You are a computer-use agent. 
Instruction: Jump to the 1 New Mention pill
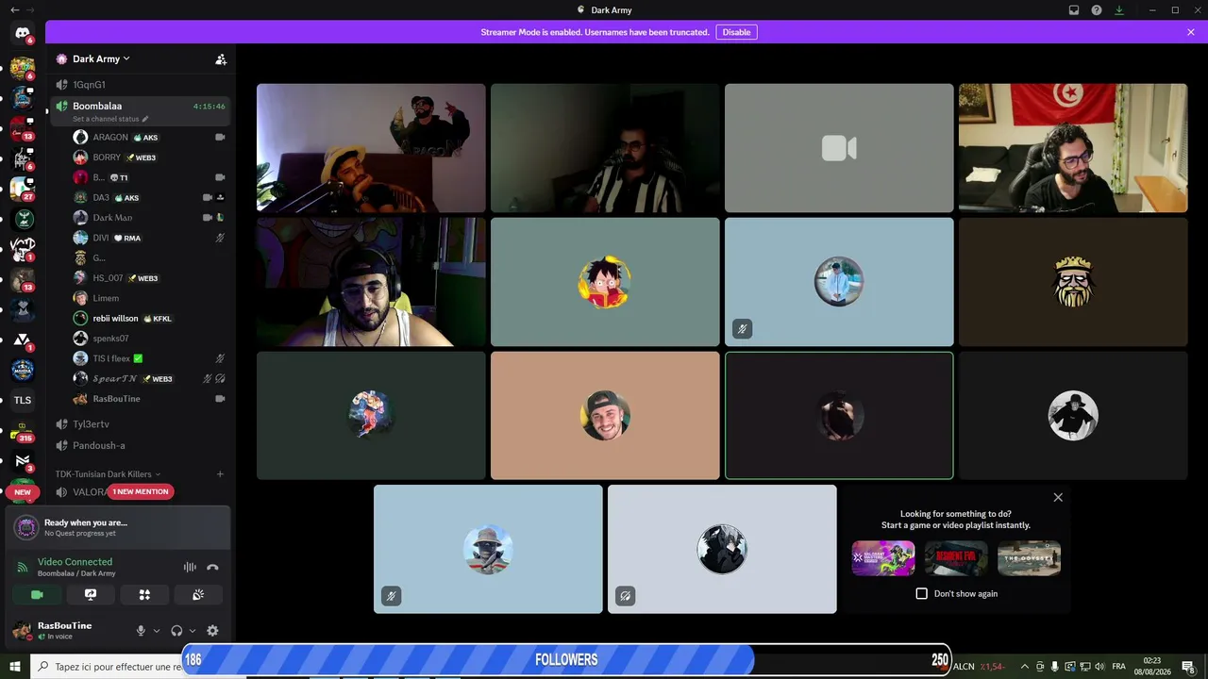tap(141, 491)
